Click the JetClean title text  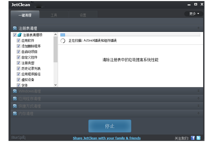click(21, 5)
